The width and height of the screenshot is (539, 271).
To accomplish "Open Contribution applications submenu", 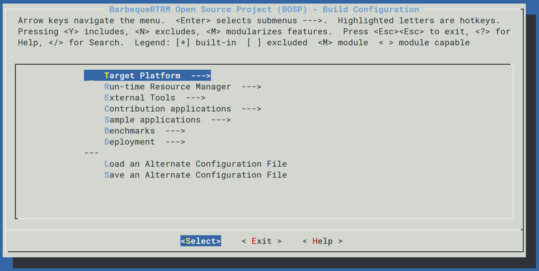I will (183, 109).
